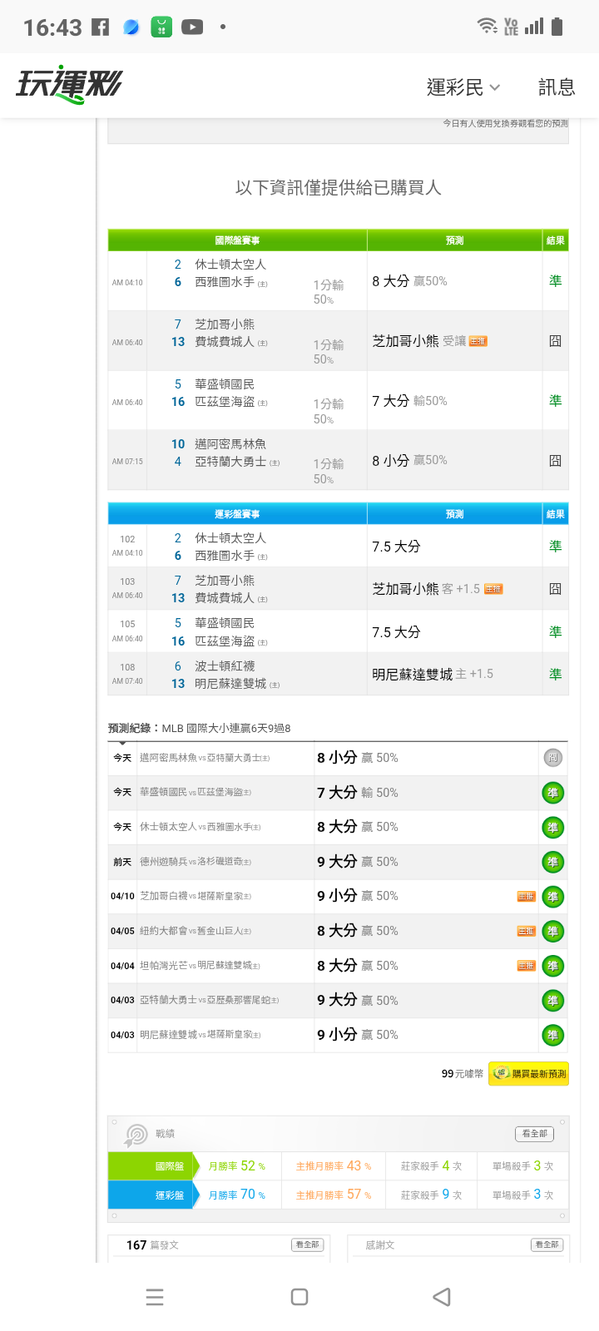
Task: Expand the 運彩民 dropdown menu
Action: click(x=463, y=87)
